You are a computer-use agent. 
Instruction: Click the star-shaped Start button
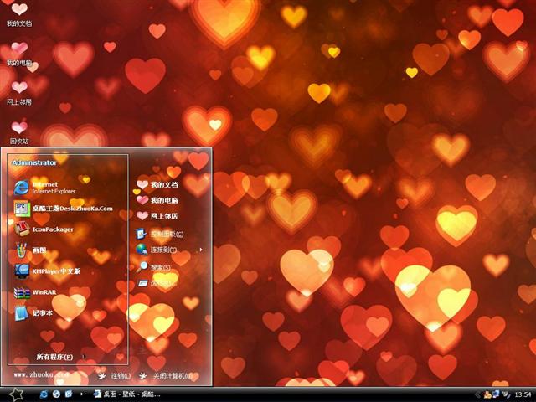[16, 394]
